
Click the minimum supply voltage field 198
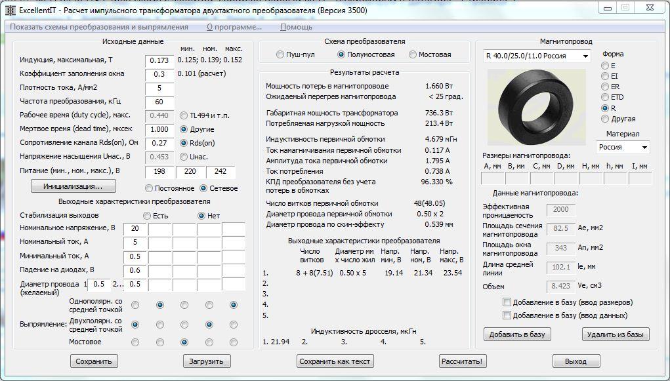coord(159,172)
